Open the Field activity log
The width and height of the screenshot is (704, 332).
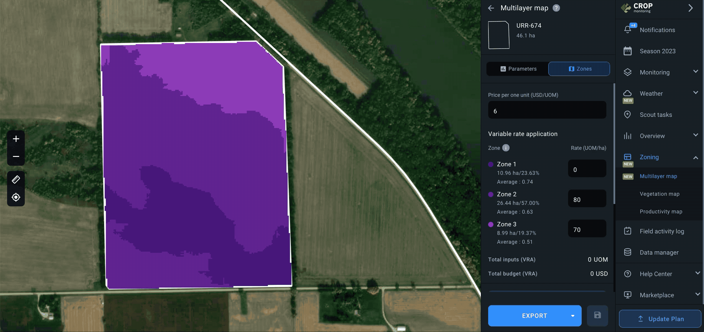[662, 231]
